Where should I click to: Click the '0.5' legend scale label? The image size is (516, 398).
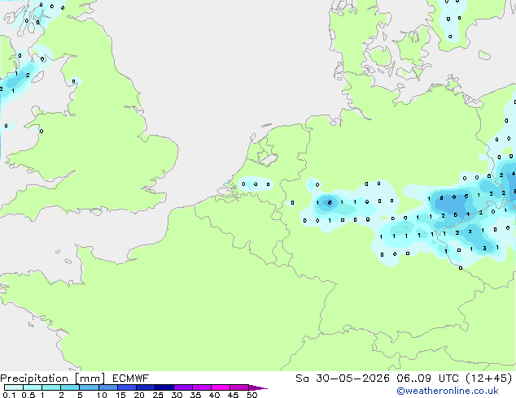coord(28,395)
